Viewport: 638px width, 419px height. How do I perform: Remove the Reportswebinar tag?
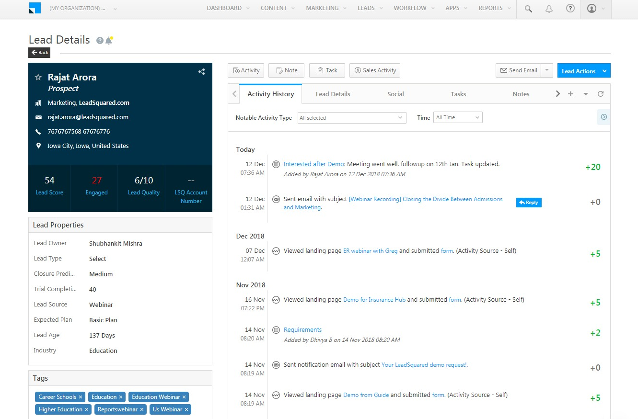[x=142, y=409]
